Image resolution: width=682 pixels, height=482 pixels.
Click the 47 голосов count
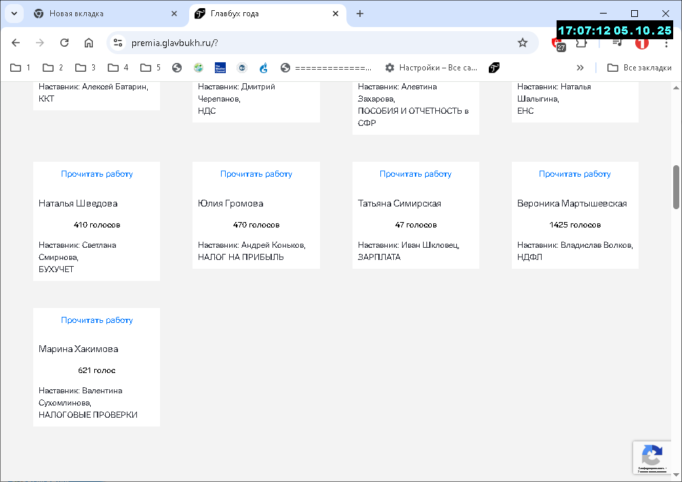pyautogui.click(x=416, y=225)
